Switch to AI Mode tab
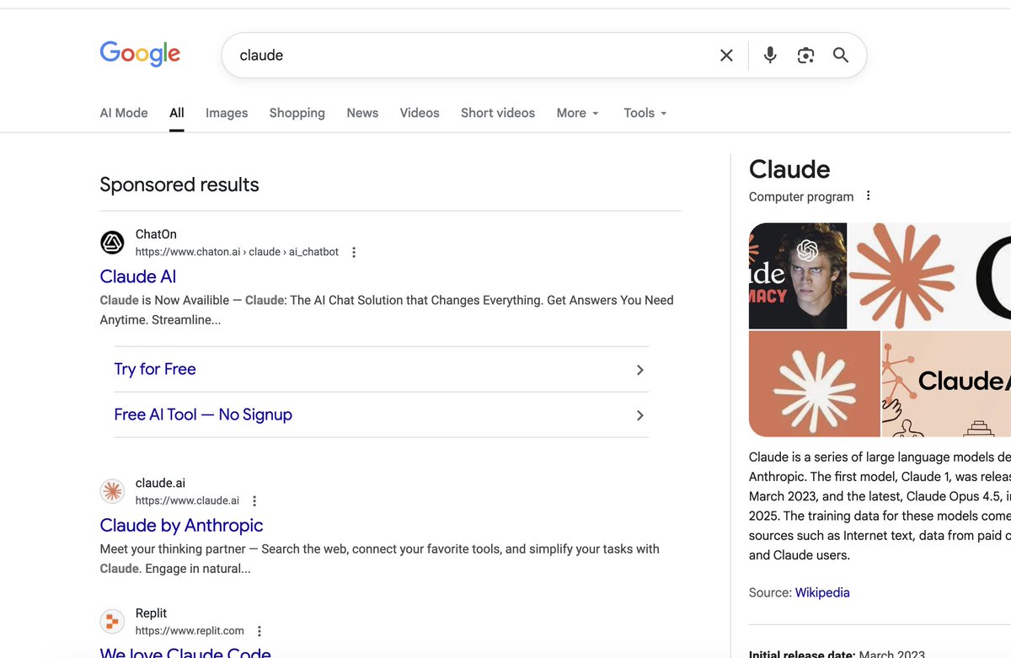 point(124,113)
